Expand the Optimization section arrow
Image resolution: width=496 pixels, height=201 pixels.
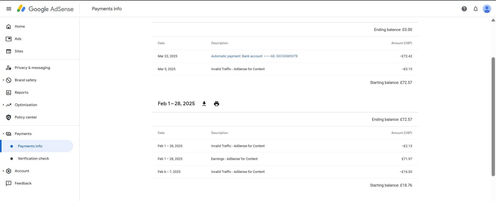pos(3,105)
